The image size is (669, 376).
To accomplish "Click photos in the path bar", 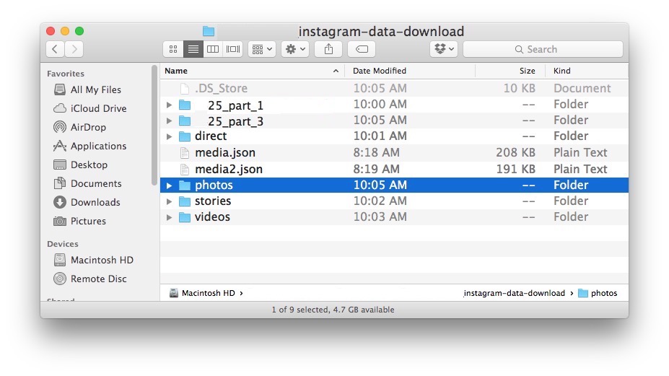I will [x=598, y=293].
